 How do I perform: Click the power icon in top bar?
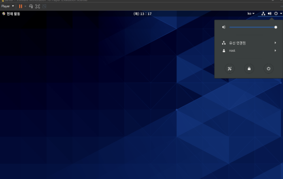tap(276, 13)
